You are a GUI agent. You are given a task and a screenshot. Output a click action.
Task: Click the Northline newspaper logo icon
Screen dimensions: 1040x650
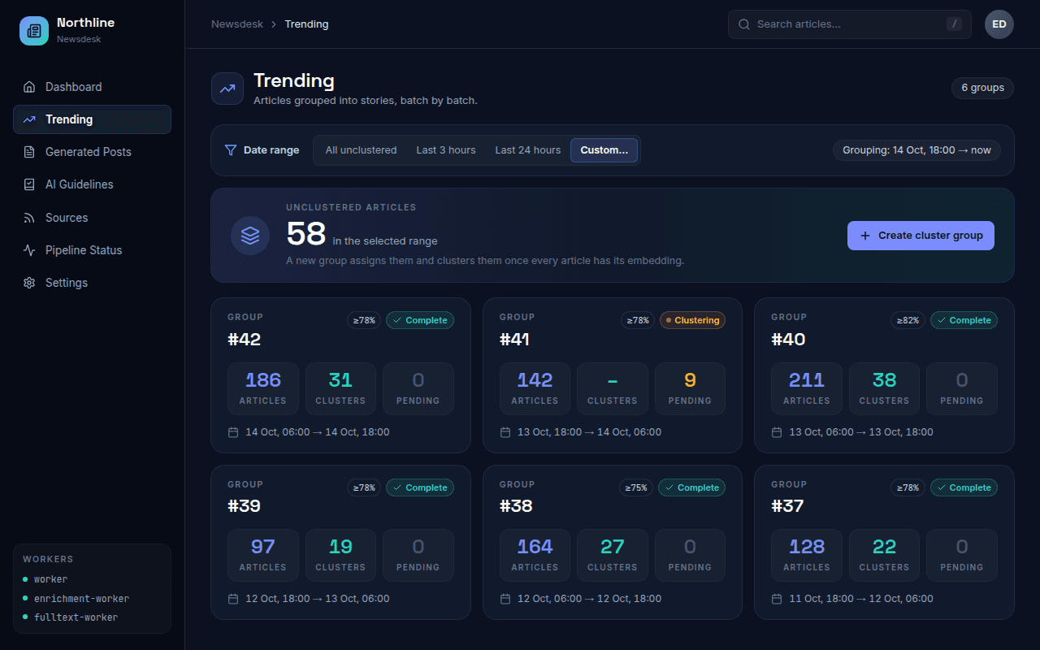pyautogui.click(x=34, y=31)
